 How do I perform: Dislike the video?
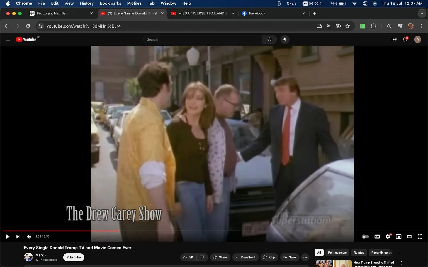click(202, 257)
